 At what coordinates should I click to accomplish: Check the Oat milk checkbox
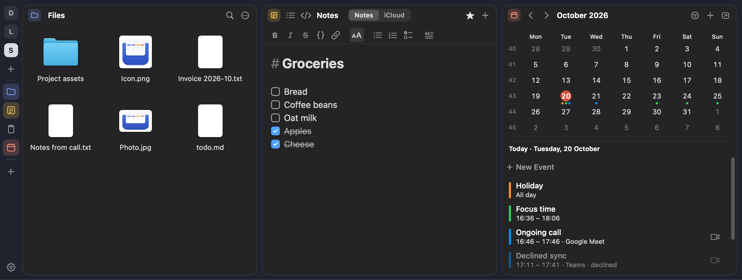pos(275,118)
